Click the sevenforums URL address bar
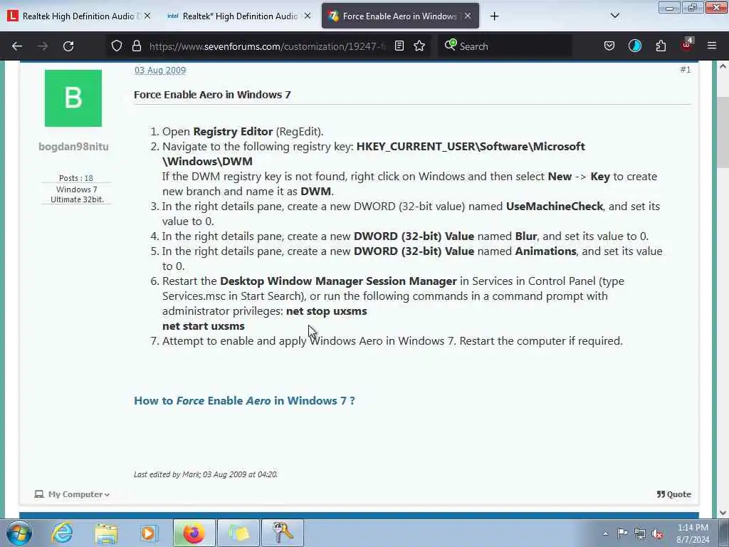Viewport: 729px width, 547px height. (268, 46)
